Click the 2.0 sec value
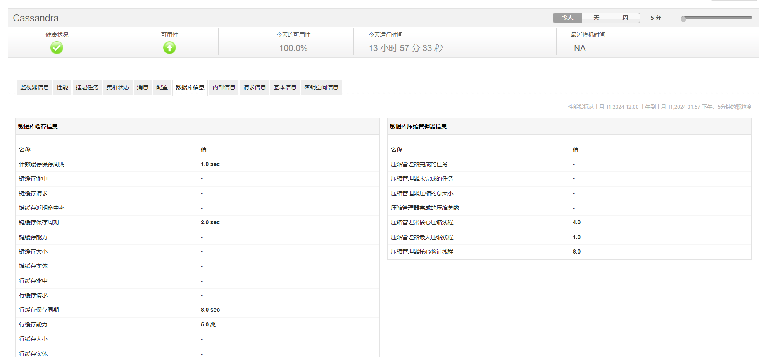764x357 pixels. [210, 222]
